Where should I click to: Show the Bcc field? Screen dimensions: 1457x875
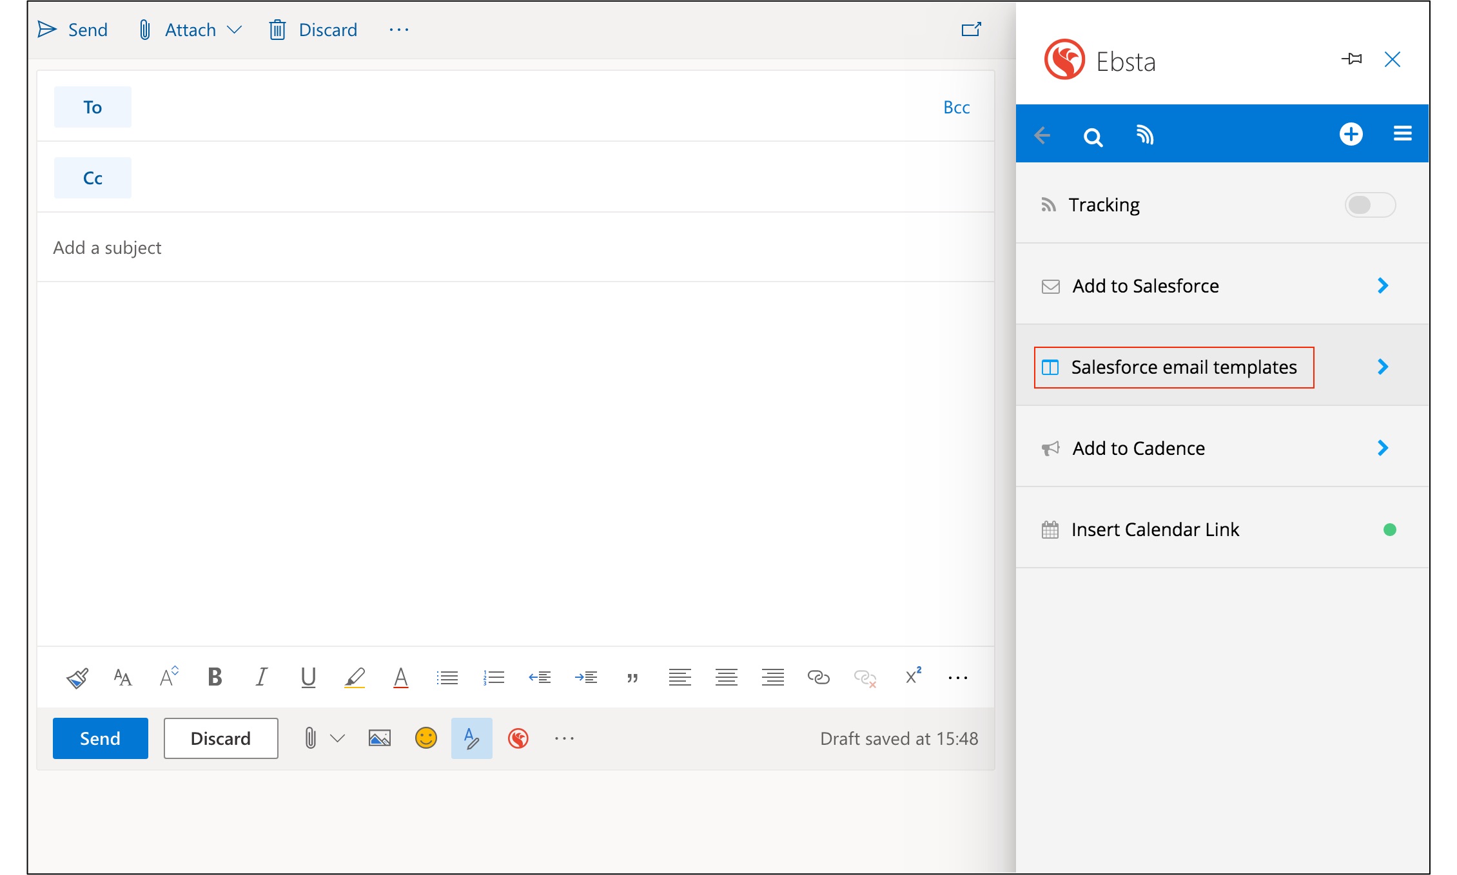click(956, 108)
